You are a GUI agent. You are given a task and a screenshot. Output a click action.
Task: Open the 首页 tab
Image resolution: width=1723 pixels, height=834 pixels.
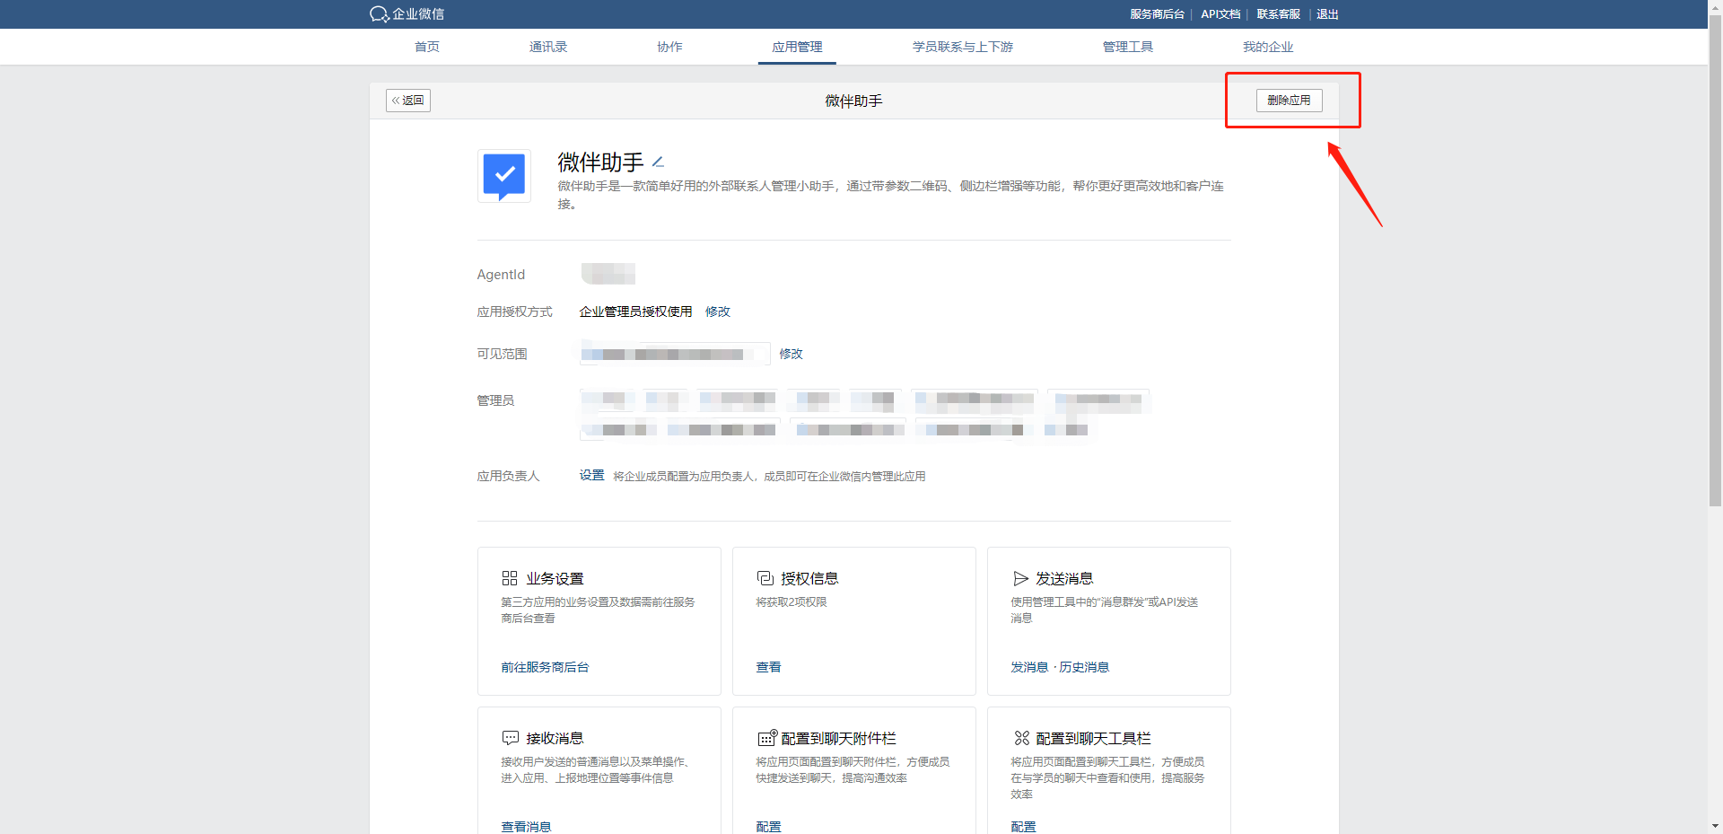tap(427, 47)
